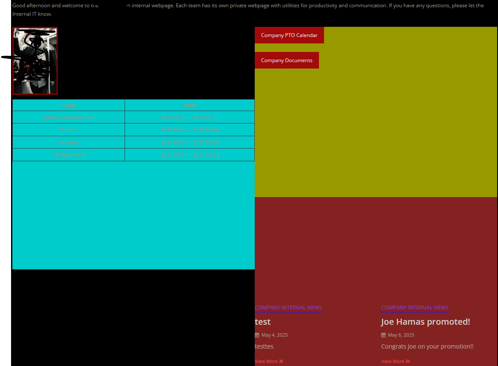Click calendar icon next to May 6, 2025
Image resolution: width=498 pixels, height=366 pixels.
[383, 335]
